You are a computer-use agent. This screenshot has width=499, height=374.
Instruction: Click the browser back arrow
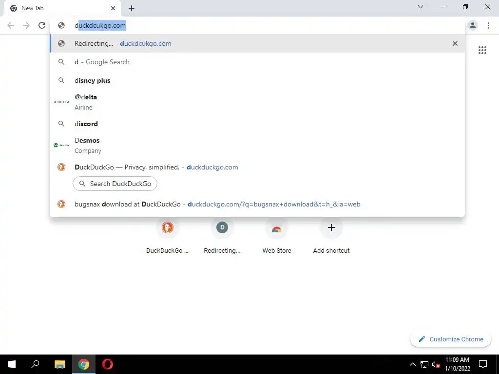tap(11, 25)
